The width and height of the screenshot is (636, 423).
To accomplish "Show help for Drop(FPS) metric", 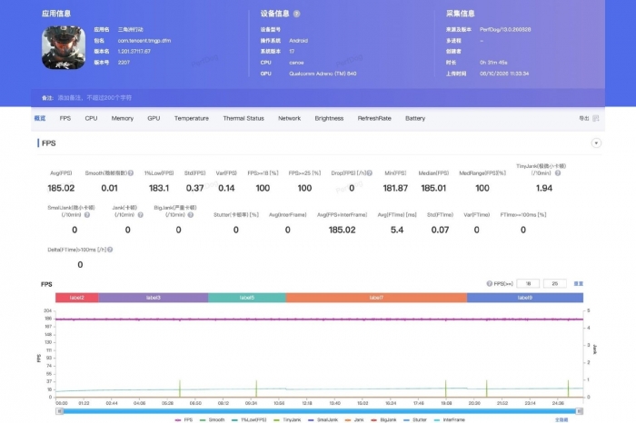I will [370, 173].
